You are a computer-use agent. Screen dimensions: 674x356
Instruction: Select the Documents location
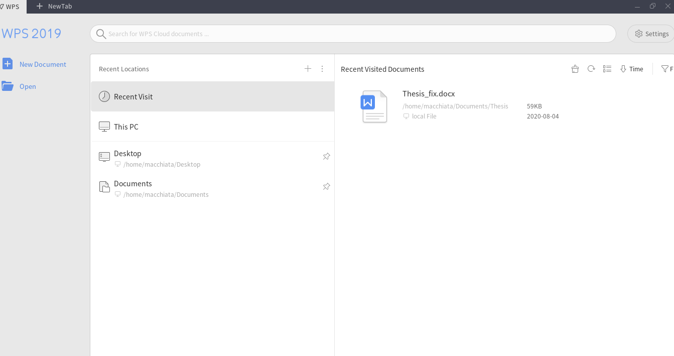tap(212, 188)
